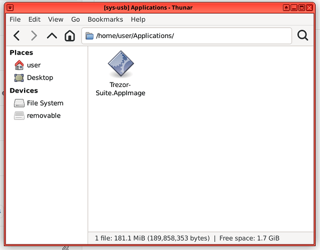Click the Desktop icon in sidebar
This screenshot has height=250, width=320.
click(x=19, y=77)
